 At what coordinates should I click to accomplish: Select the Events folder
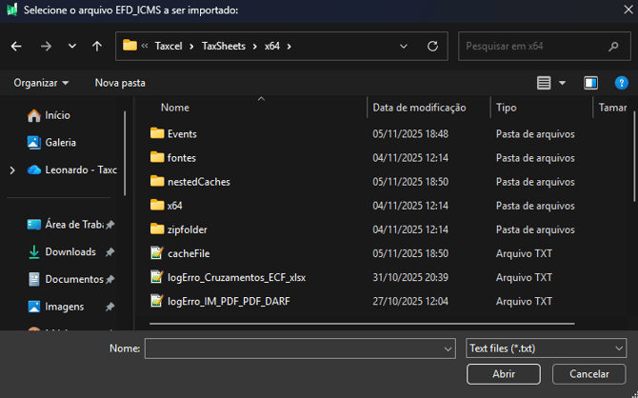(173, 134)
